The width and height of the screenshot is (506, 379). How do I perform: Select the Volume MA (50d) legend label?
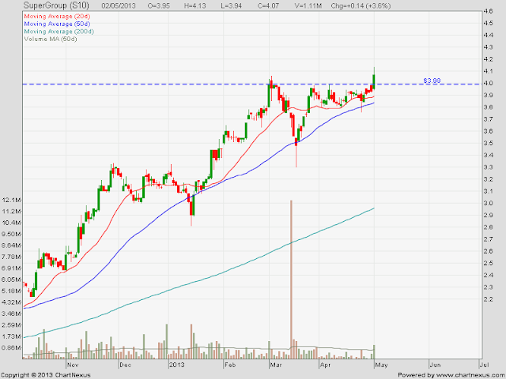(x=51, y=39)
